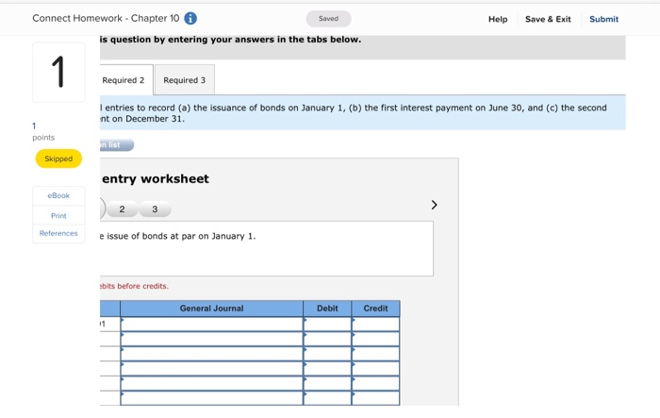Click fourth row Credit field
The image size is (660, 418).
pyautogui.click(x=375, y=368)
